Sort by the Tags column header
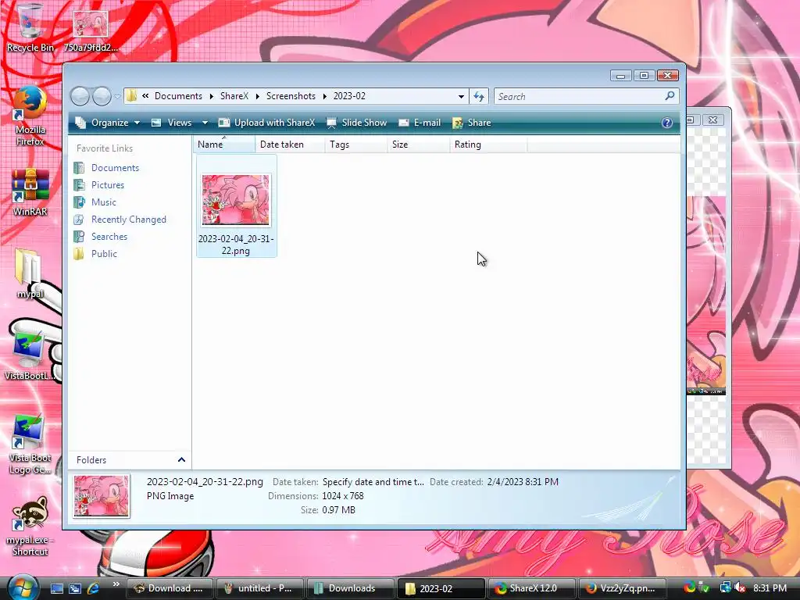800x600 pixels. (355, 145)
